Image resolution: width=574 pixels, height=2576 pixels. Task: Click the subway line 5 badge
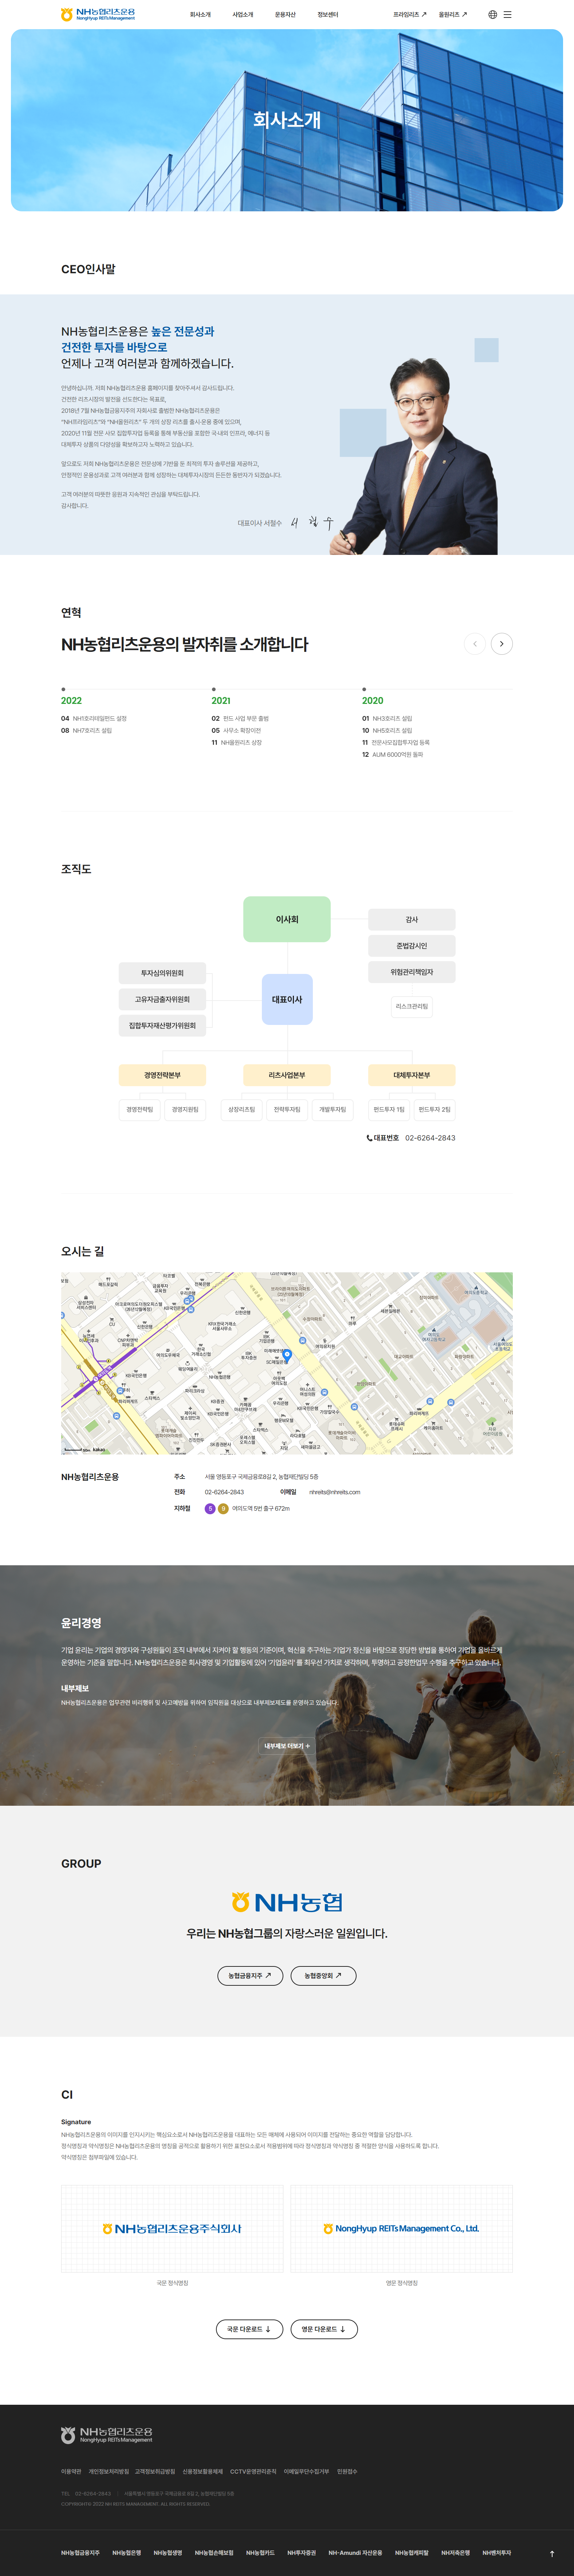pos(210,1509)
